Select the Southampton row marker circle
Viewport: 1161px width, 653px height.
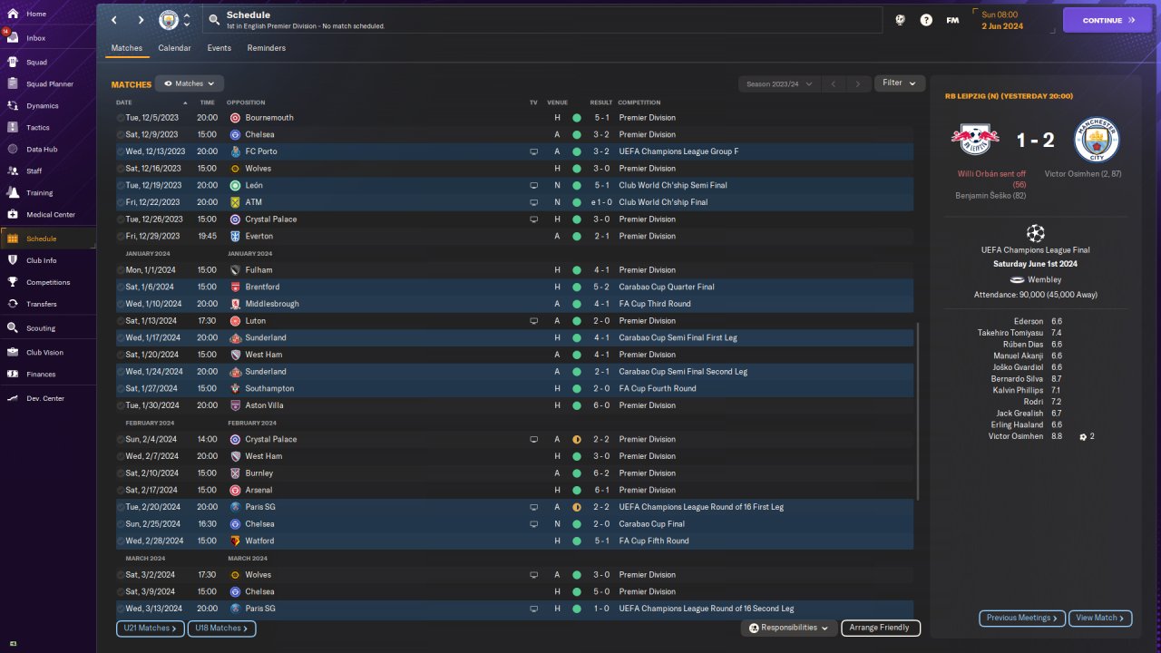coord(121,388)
